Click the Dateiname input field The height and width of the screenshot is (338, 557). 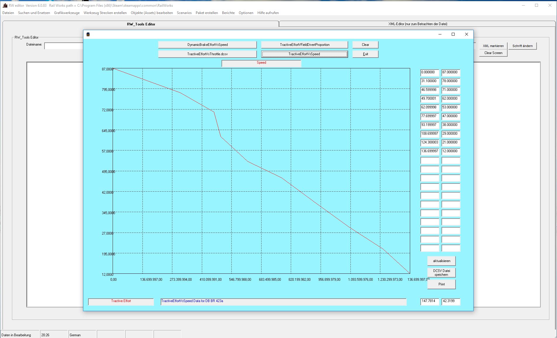point(64,46)
